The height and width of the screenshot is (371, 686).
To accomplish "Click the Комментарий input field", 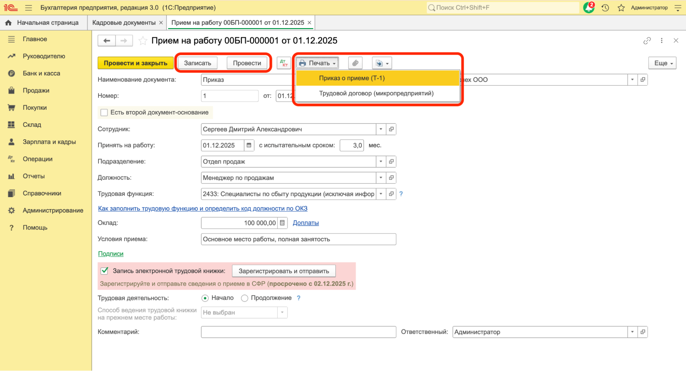I will tap(298, 332).
